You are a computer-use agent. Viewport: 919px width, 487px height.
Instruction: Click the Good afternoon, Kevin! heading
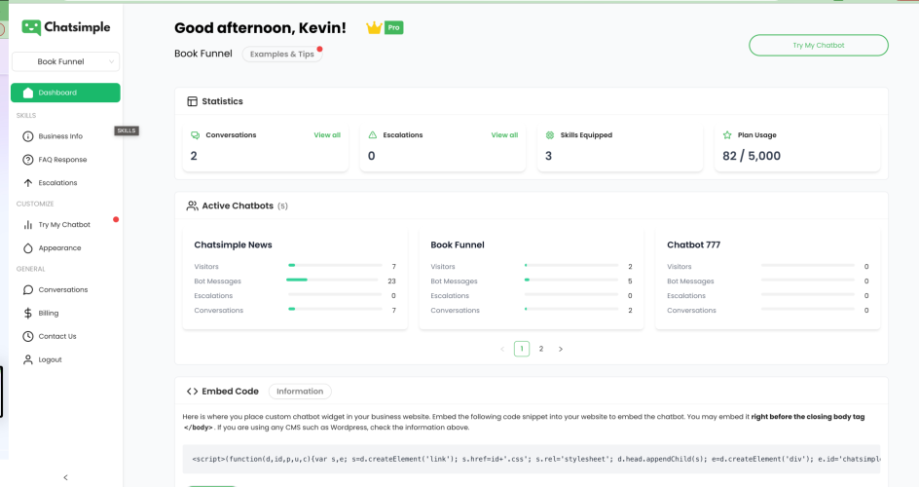260,28
